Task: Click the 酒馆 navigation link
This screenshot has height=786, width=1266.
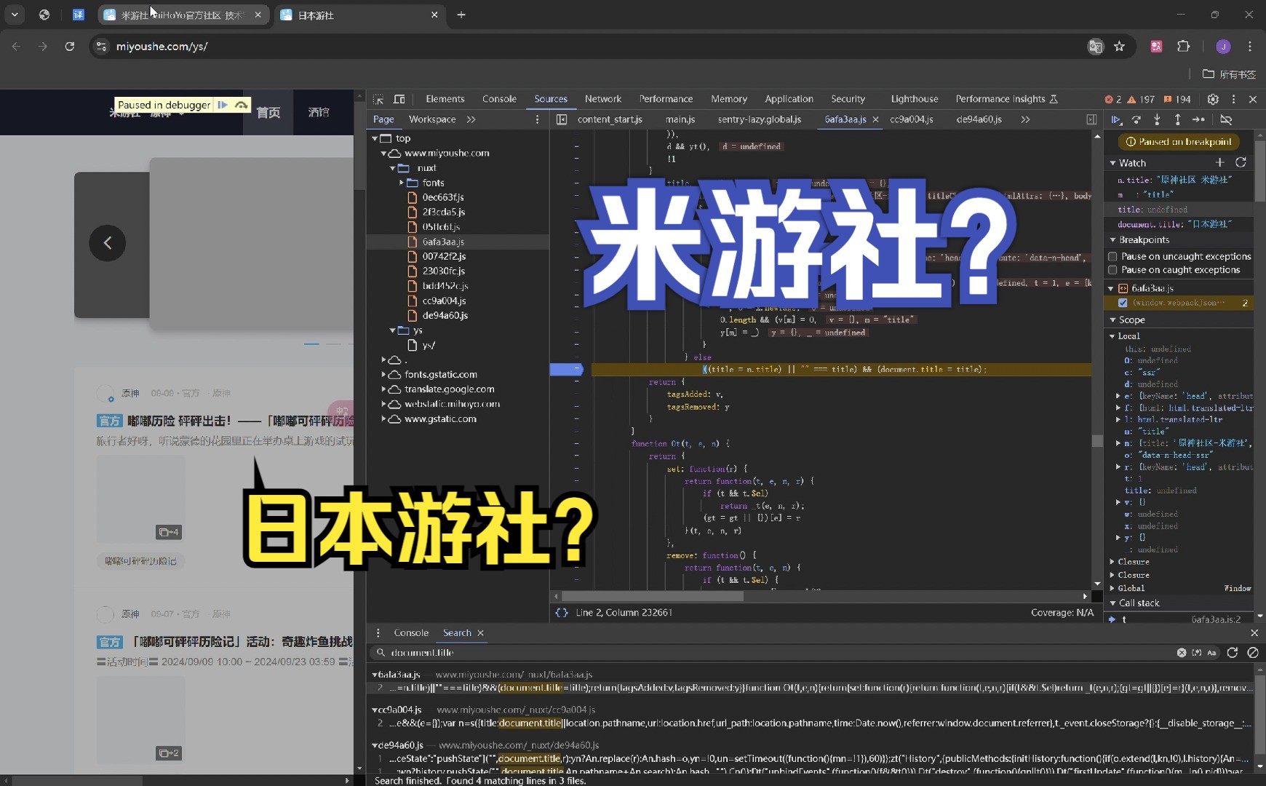Action: click(319, 112)
